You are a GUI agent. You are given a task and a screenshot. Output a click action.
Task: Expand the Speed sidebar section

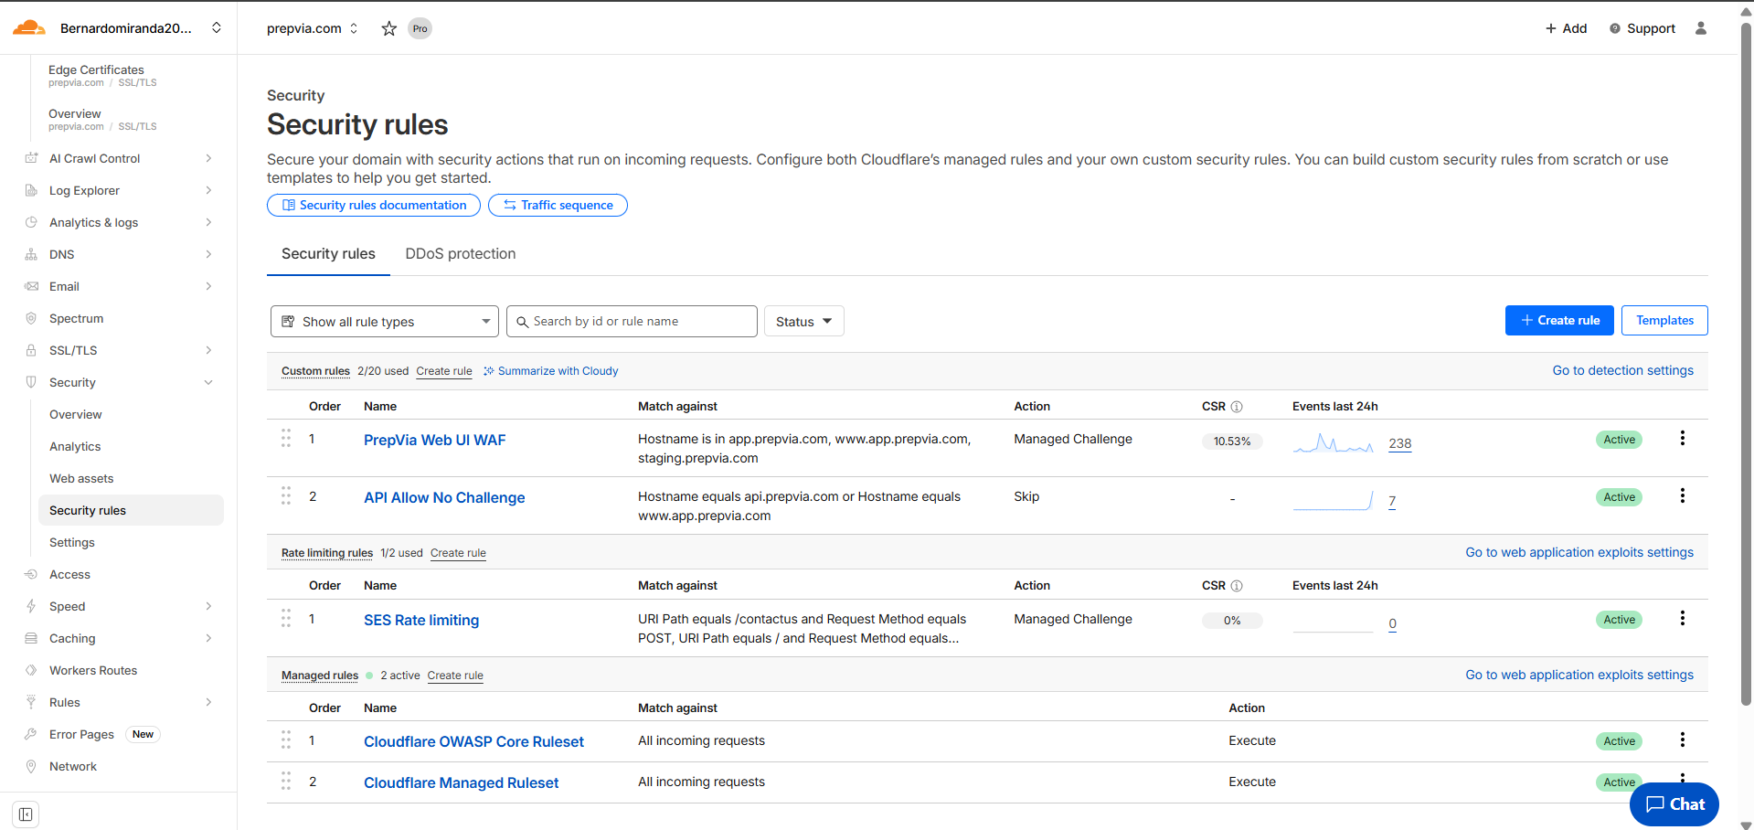point(208,606)
